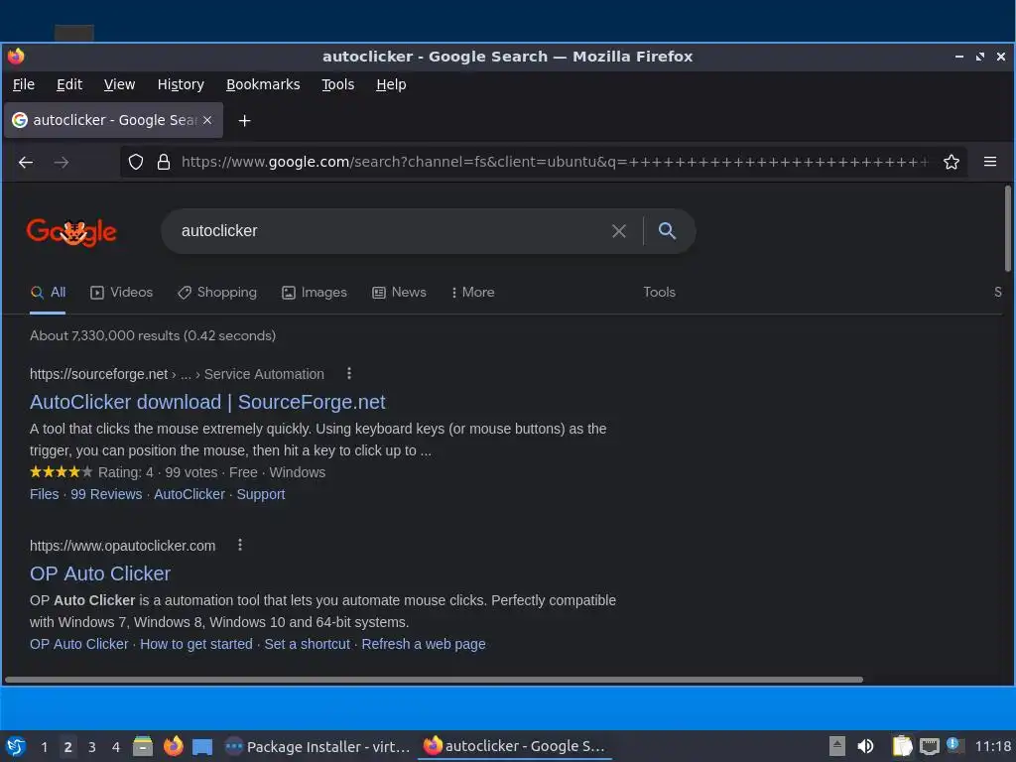Click the Support sitelink
The width and height of the screenshot is (1016, 762).
[261, 494]
